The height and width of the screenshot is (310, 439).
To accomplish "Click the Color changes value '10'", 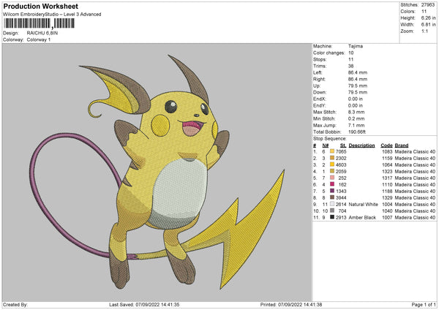I will (350, 53).
